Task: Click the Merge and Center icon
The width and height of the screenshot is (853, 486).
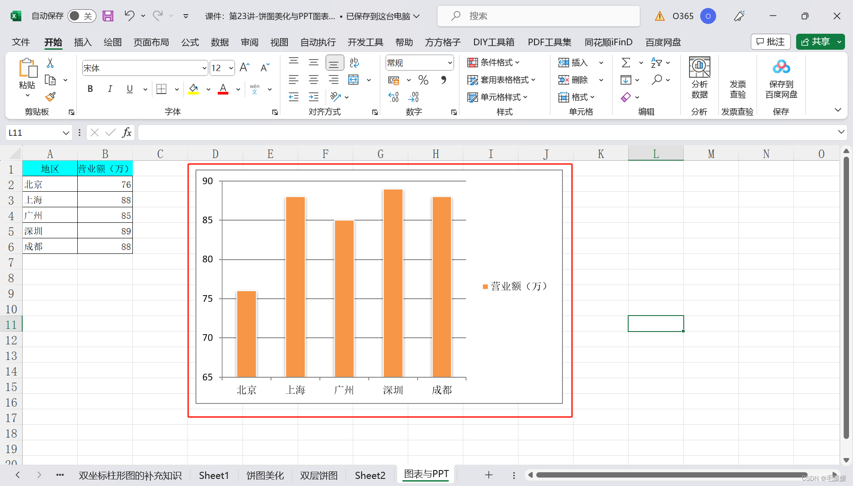Action: (x=354, y=80)
